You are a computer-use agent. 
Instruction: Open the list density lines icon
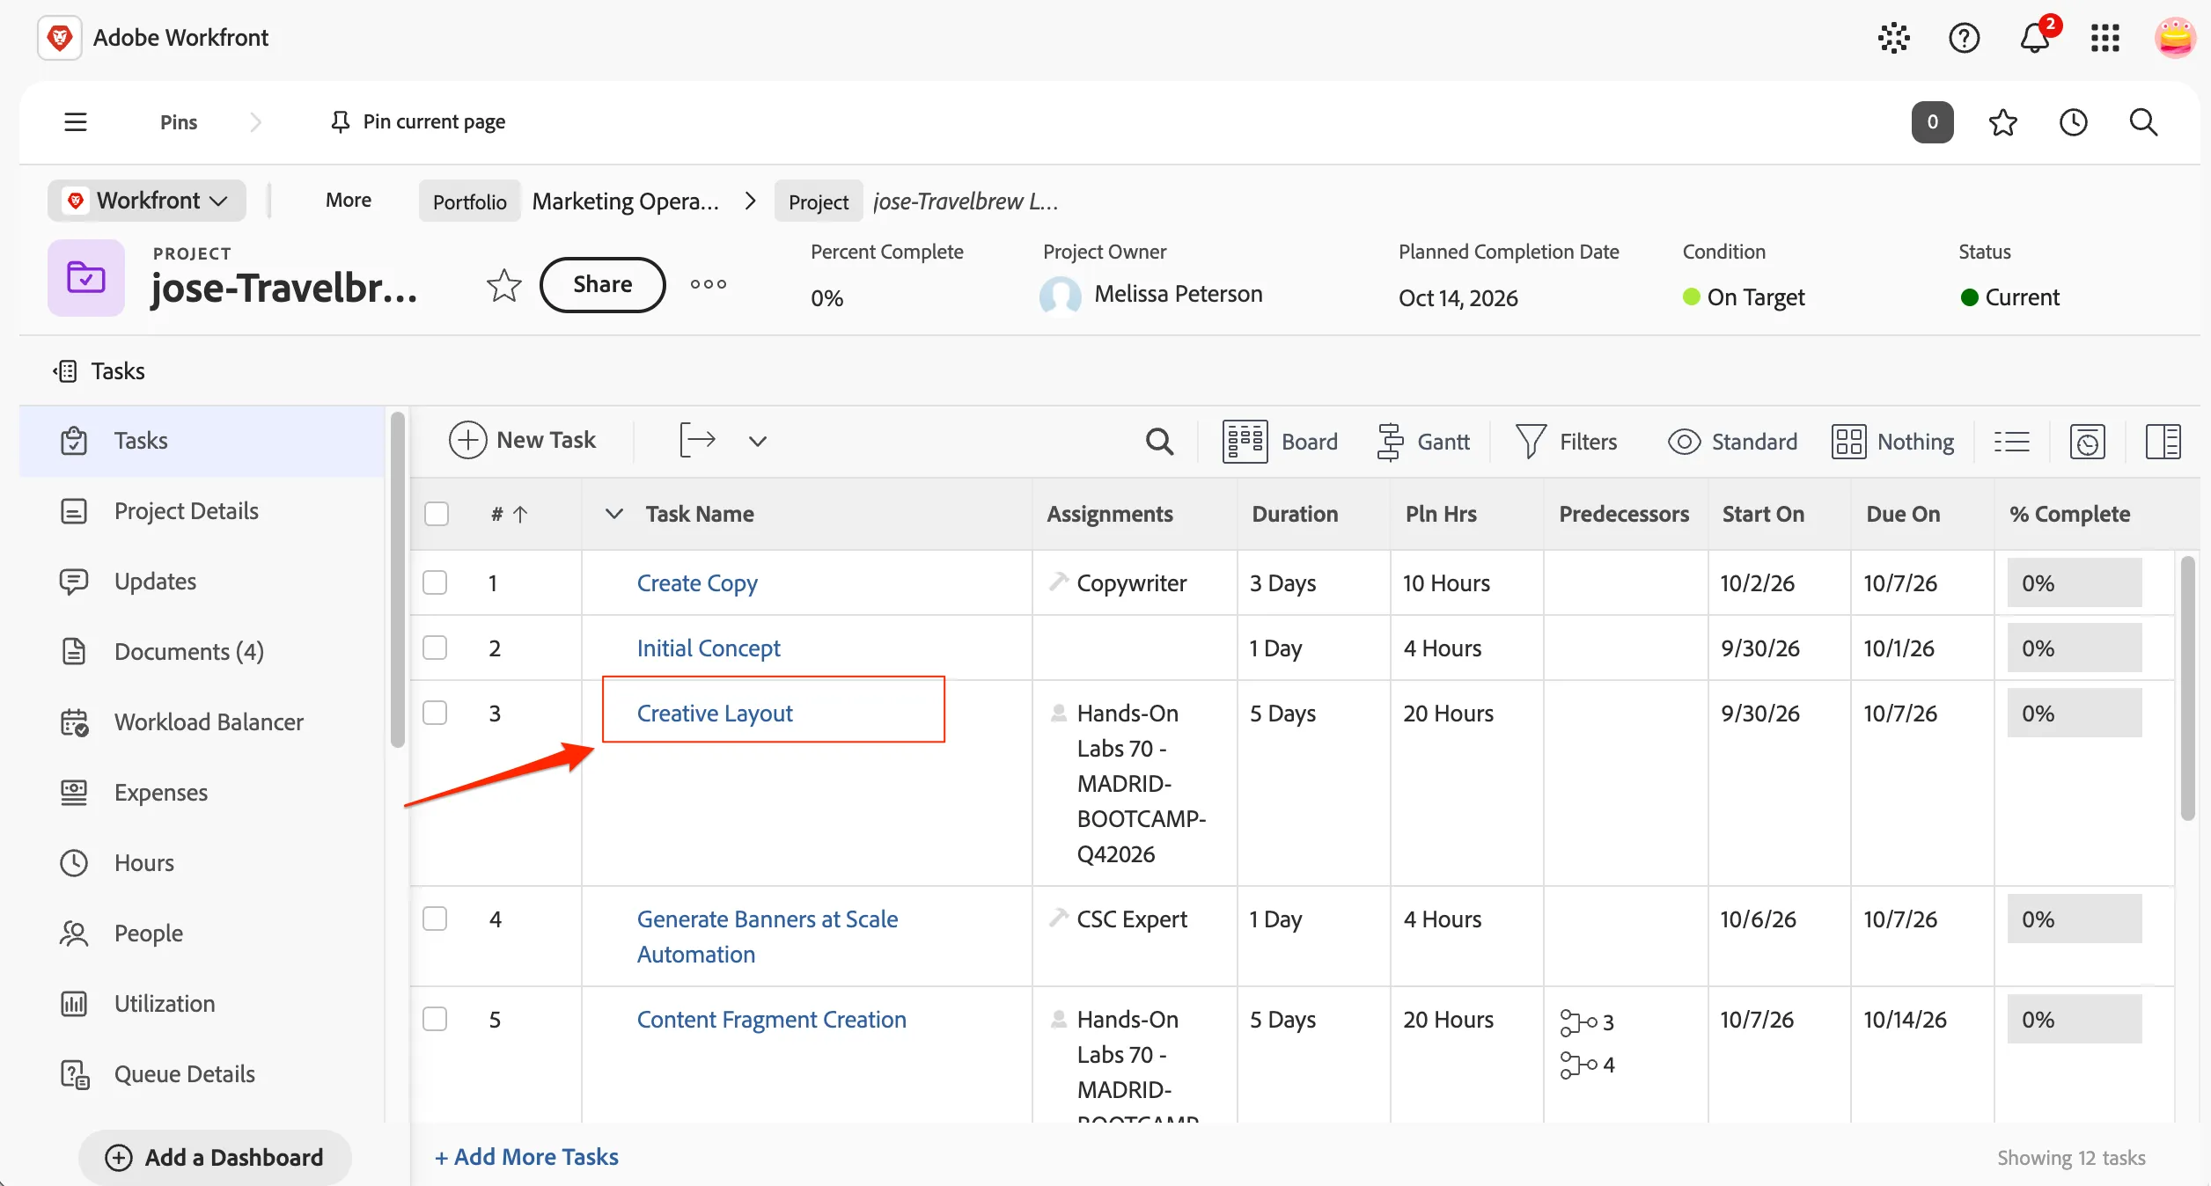tap(2011, 441)
